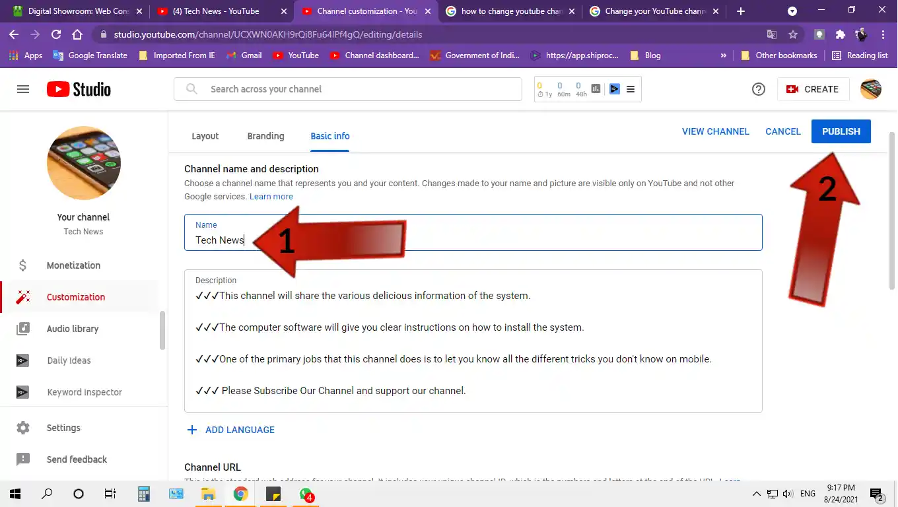Click the translate page icon
Viewport: 898px width, 507px height.
772,34
